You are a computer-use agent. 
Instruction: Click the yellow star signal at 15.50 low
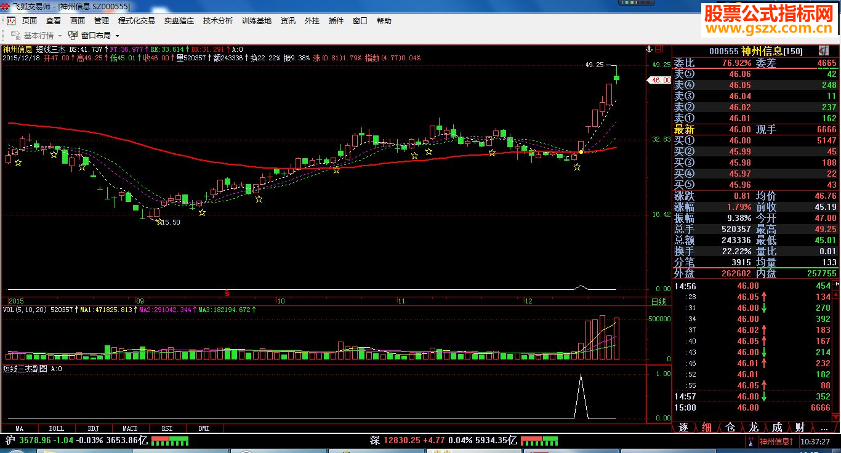tap(160, 222)
